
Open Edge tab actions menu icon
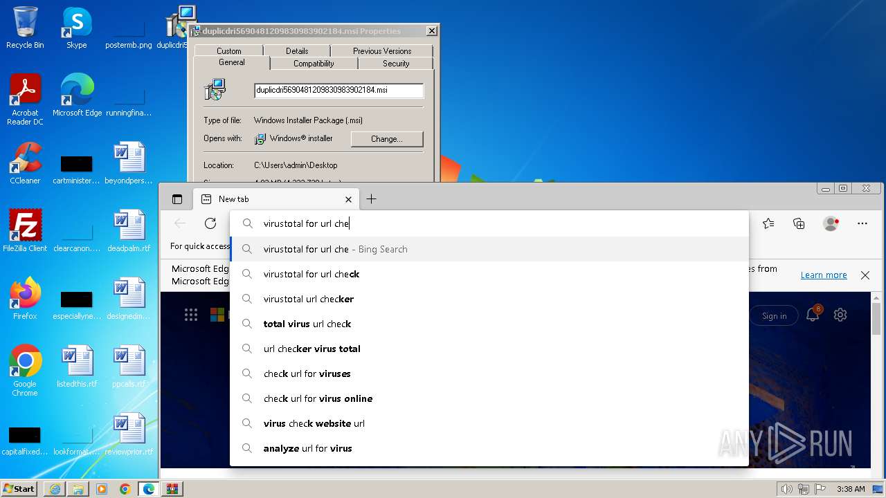(177, 199)
